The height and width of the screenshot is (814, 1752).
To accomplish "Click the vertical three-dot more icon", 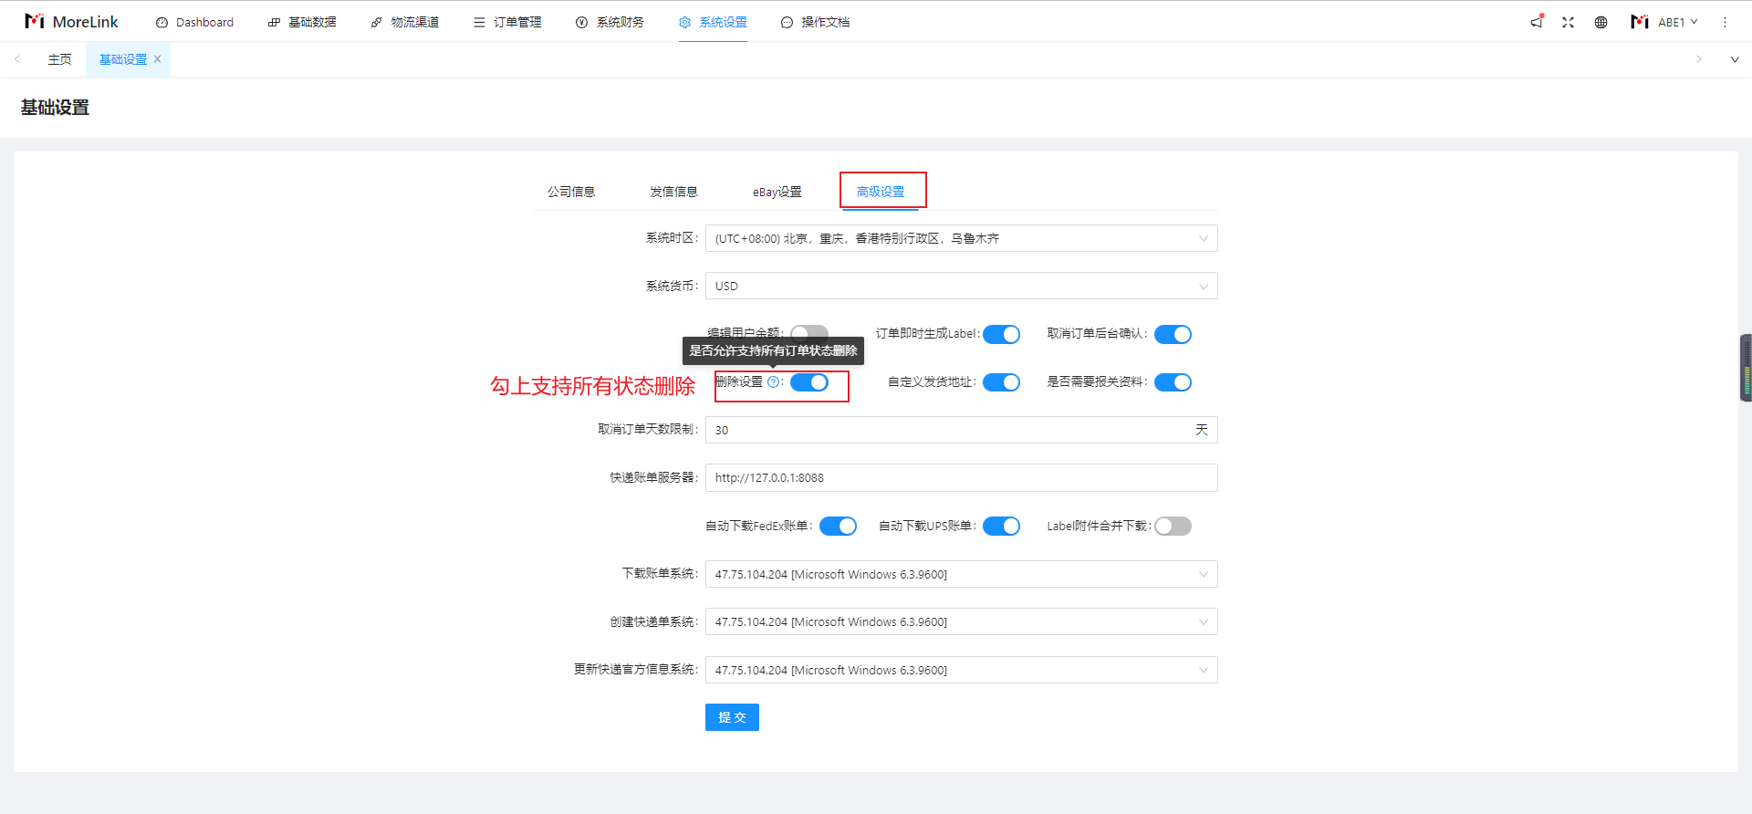I will 1725,22.
